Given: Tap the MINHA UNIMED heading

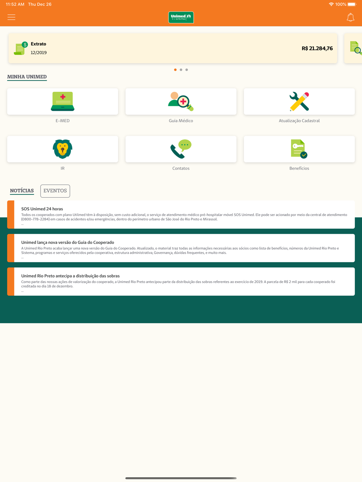Looking at the screenshot, I should (27, 77).
